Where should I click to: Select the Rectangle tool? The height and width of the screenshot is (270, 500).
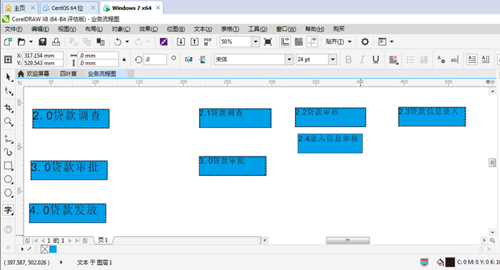8,166
